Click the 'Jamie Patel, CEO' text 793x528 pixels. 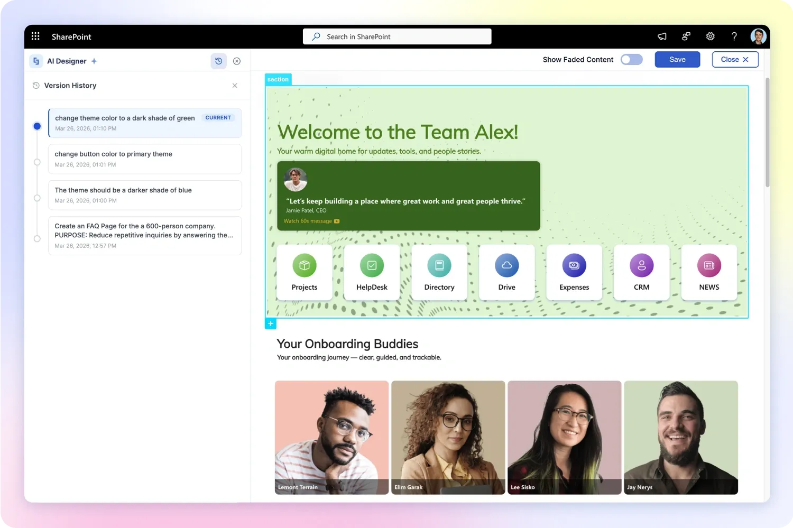pos(306,211)
